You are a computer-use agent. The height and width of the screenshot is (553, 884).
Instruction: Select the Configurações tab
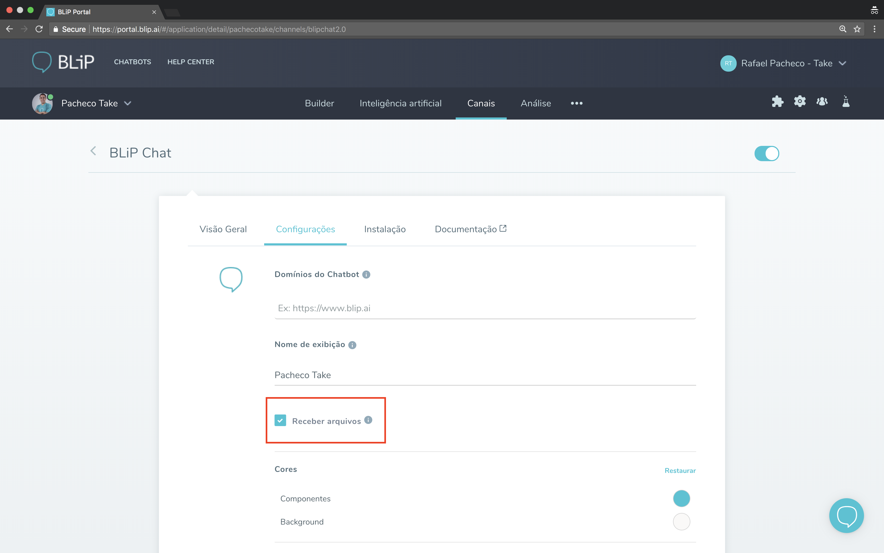(305, 229)
